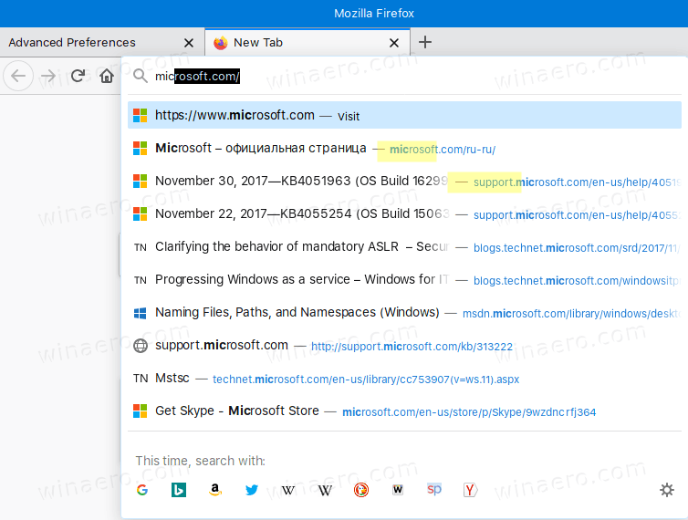Click the Firefox logo on the New Tab tab
Screen dimensions: 688x520
[x=221, y=43]
